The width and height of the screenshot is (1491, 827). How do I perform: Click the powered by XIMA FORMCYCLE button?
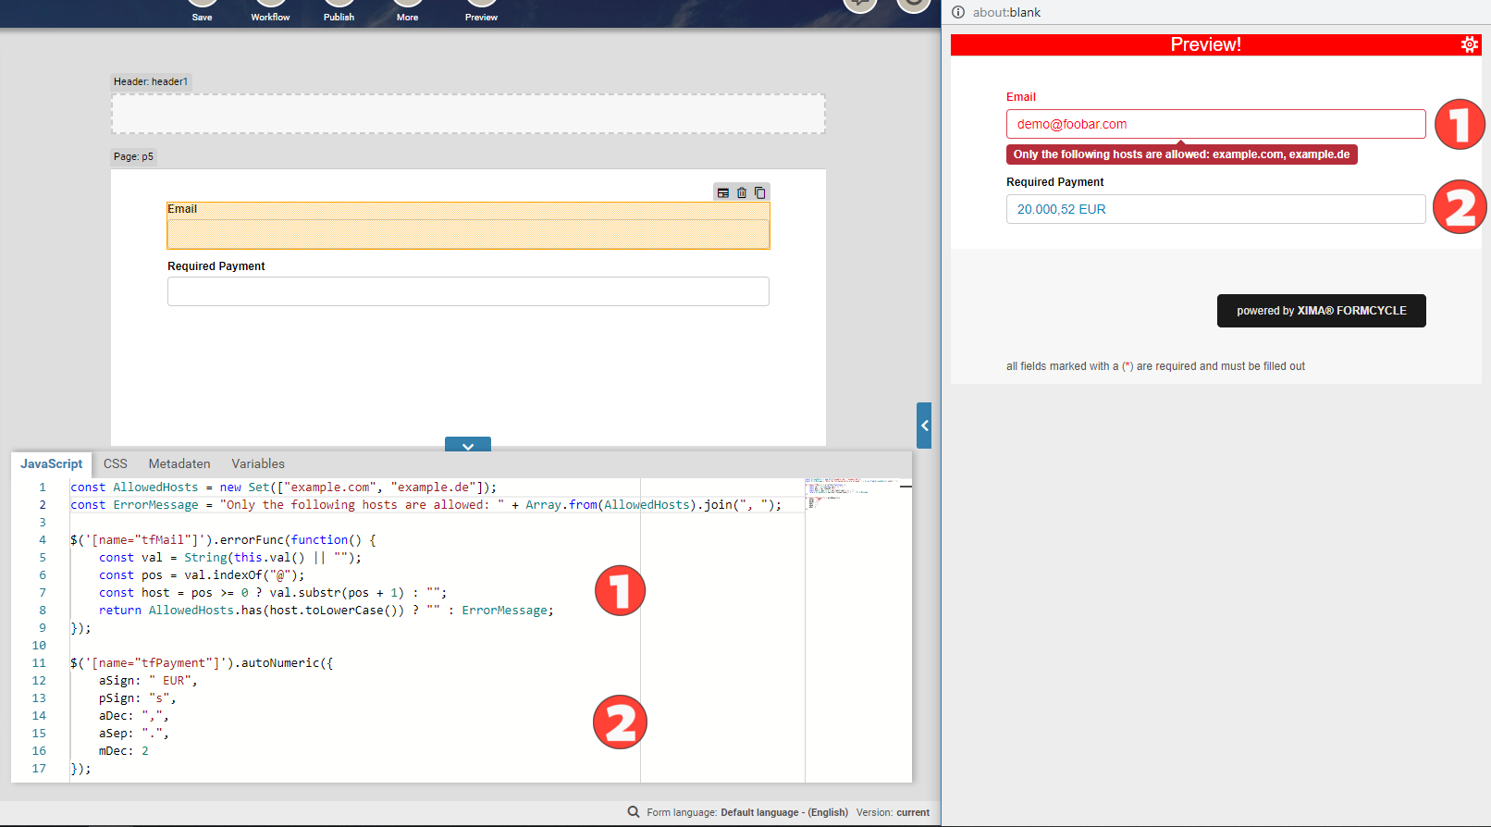1321,311
